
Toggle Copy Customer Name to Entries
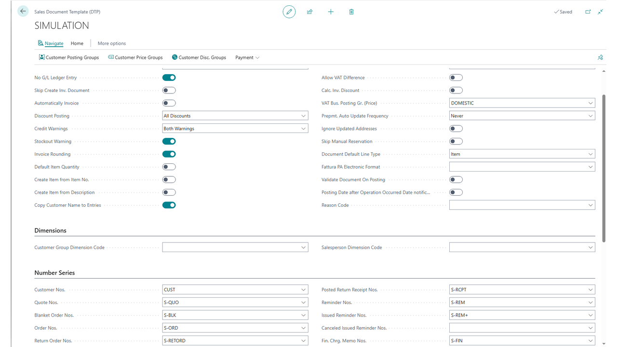click(x=169, y=205)
